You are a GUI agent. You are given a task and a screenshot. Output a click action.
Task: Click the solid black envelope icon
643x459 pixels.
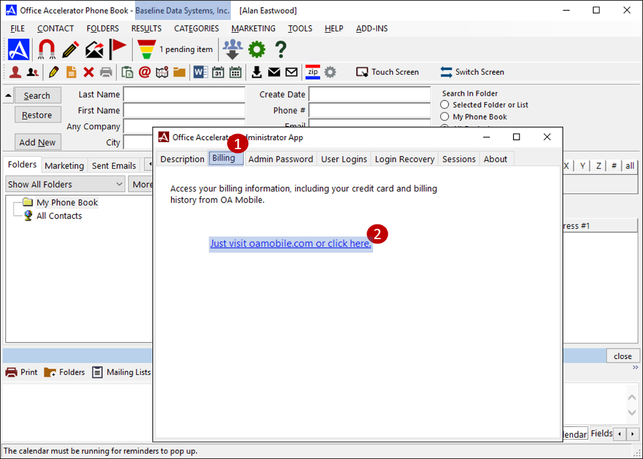click(x=274, y=72)
